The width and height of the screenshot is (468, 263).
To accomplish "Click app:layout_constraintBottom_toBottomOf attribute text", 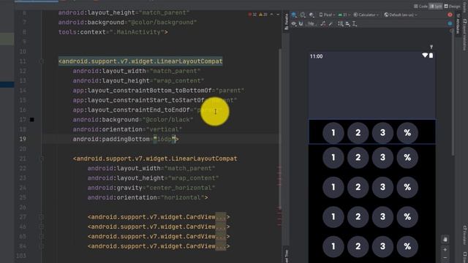I will click(x=142, y=91).
